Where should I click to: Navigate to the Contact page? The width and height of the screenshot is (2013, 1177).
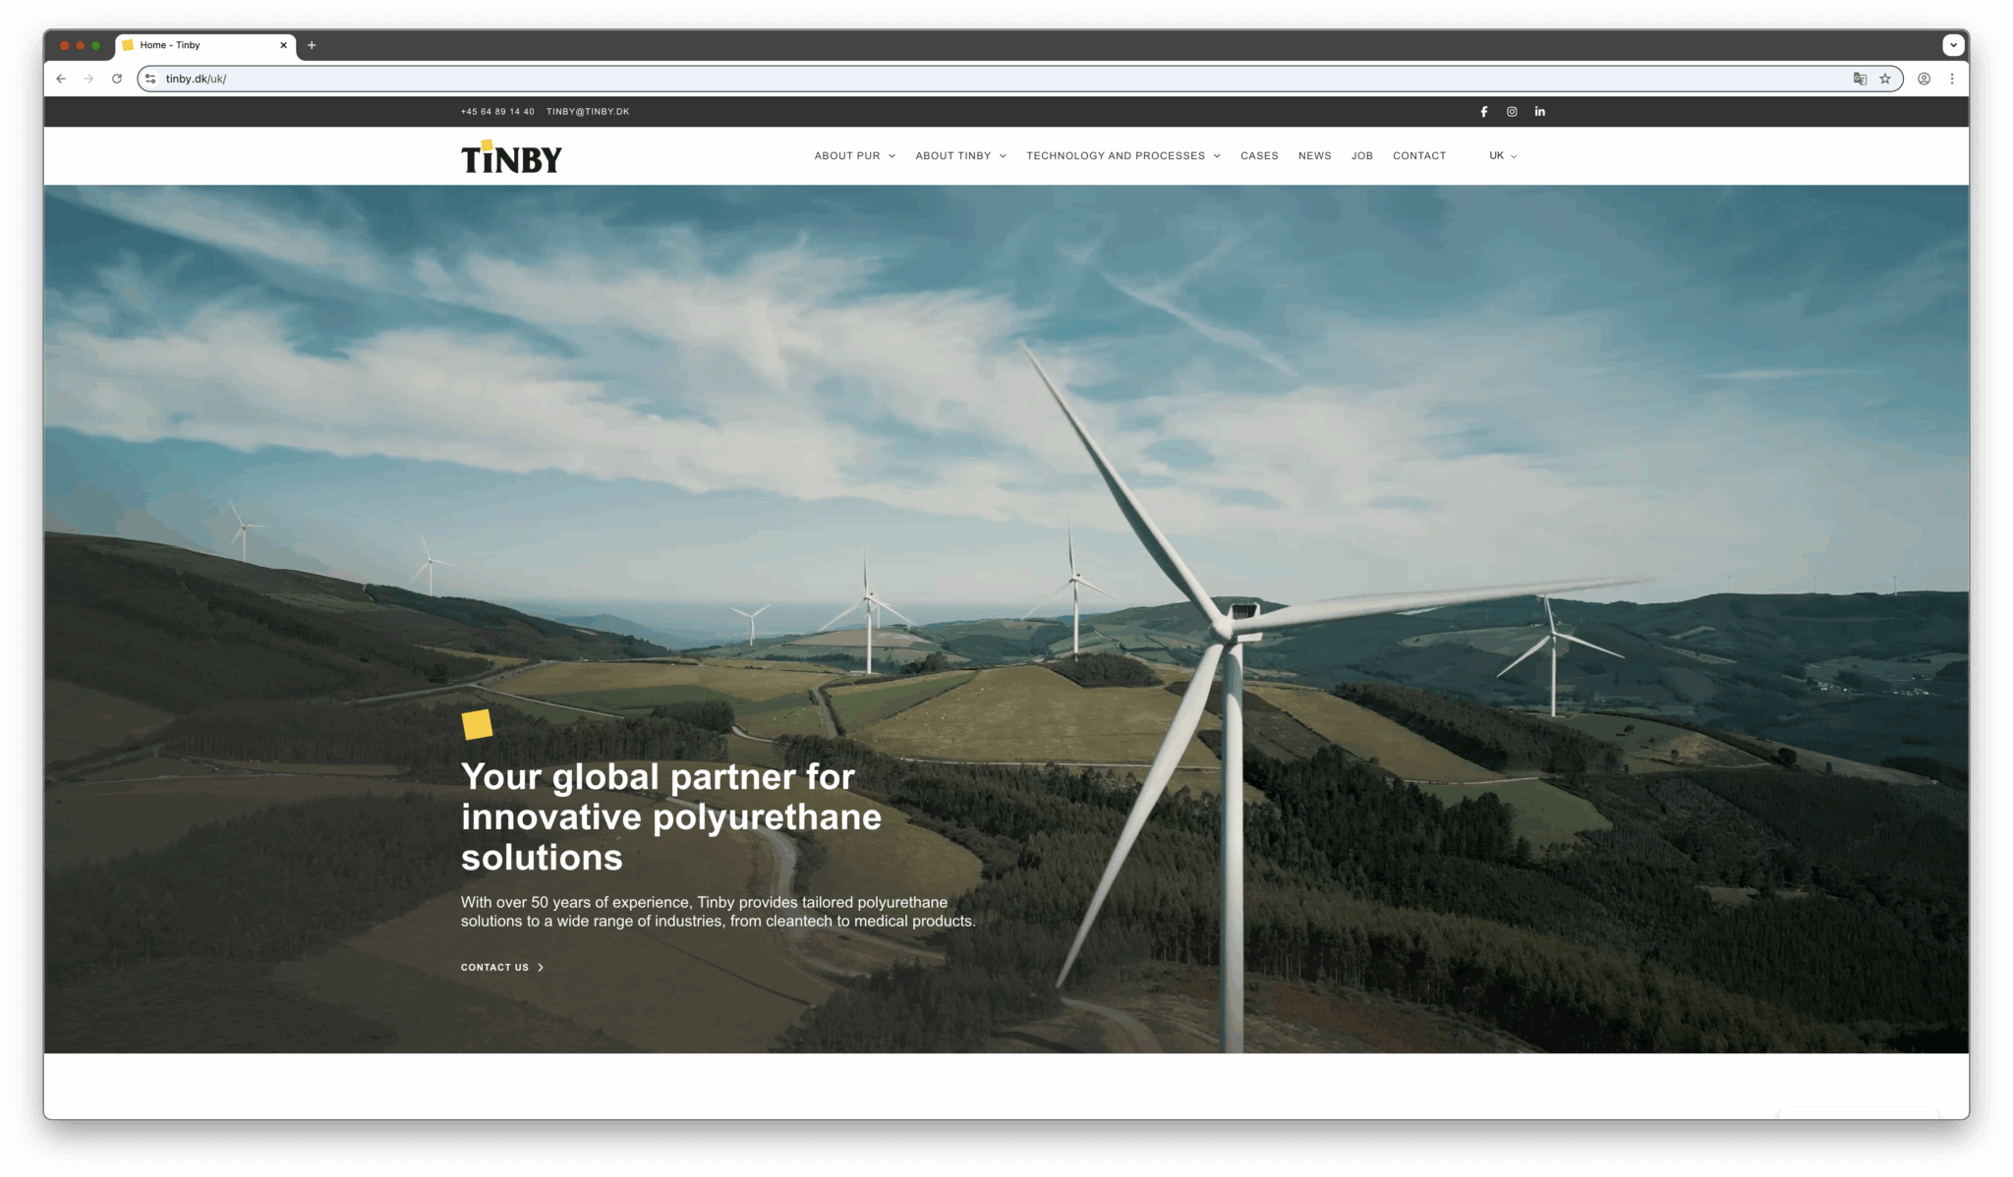(1419, 156)
